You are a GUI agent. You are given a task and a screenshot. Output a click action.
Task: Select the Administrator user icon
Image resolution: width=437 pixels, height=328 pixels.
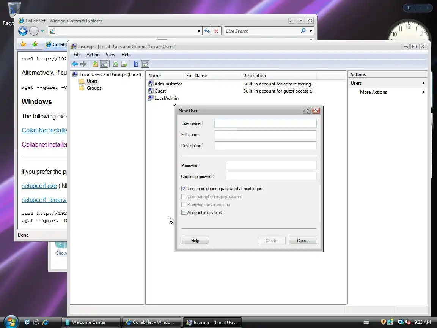pyautogui.click(x=151, y=84)
